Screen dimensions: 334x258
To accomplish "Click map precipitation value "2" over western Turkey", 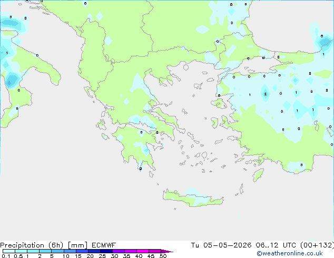I will pyautogui.click(x=265, y=94).
